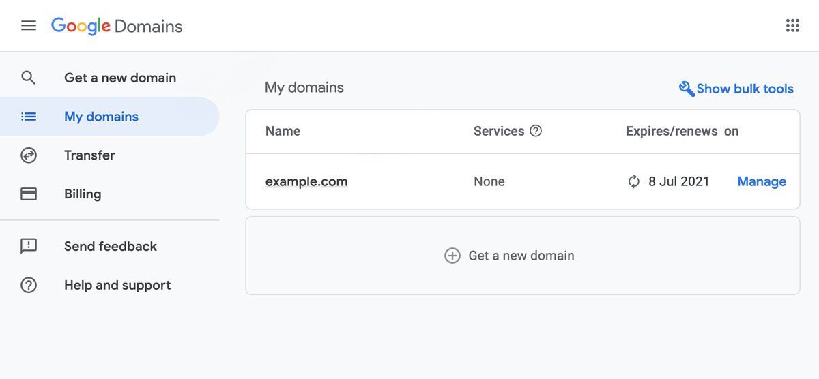The height and width of the screenshot is (379, 819).
Task: Go to Transfer section
Action: tap(89, 155)
